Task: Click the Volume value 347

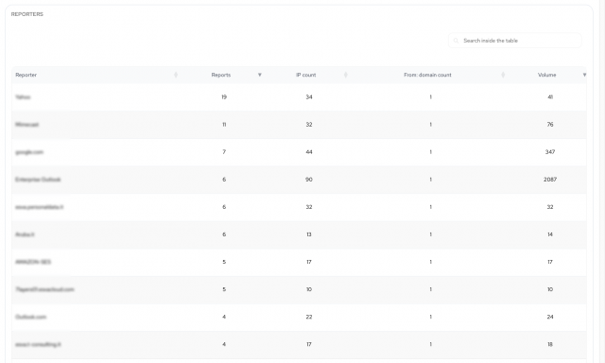Action: (550, 152)
